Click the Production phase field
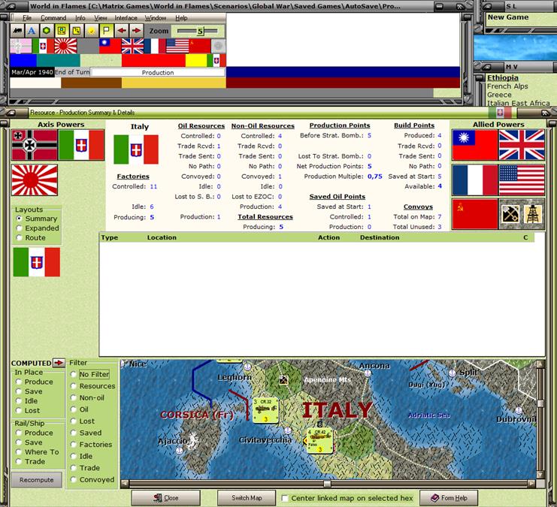 pos(158,72)
